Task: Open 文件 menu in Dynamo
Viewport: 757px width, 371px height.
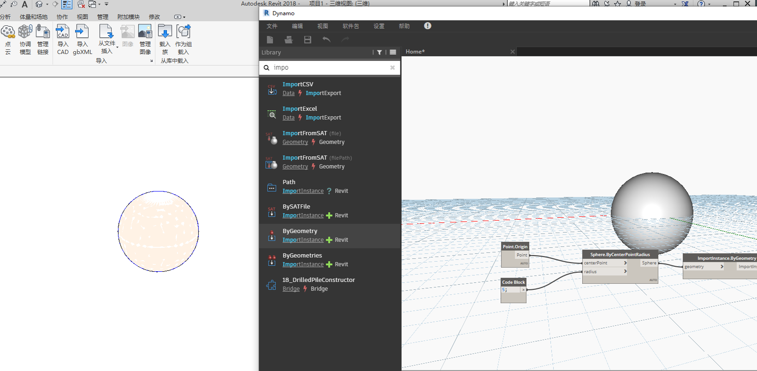Action: 272,26
